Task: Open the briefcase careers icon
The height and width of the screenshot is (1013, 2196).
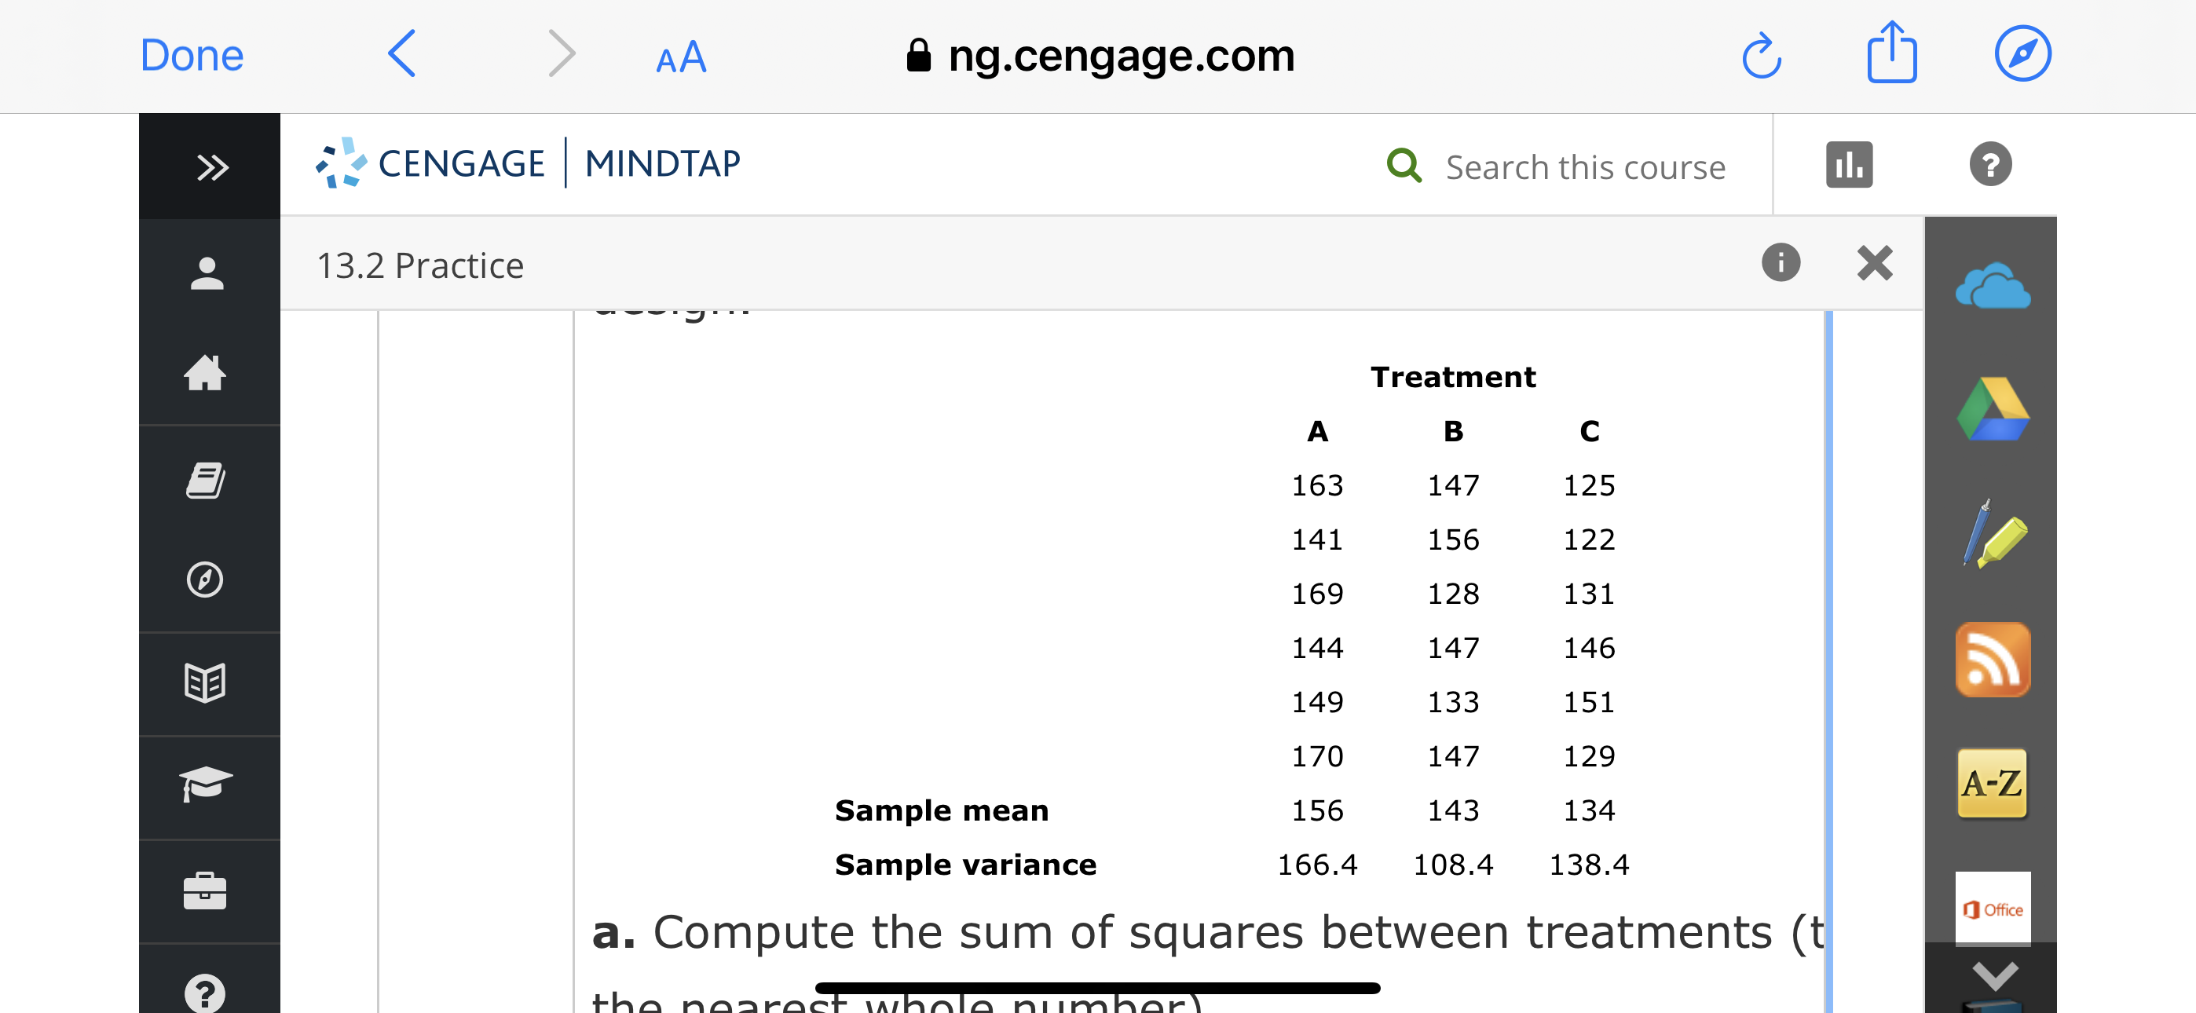Action: 207,890
